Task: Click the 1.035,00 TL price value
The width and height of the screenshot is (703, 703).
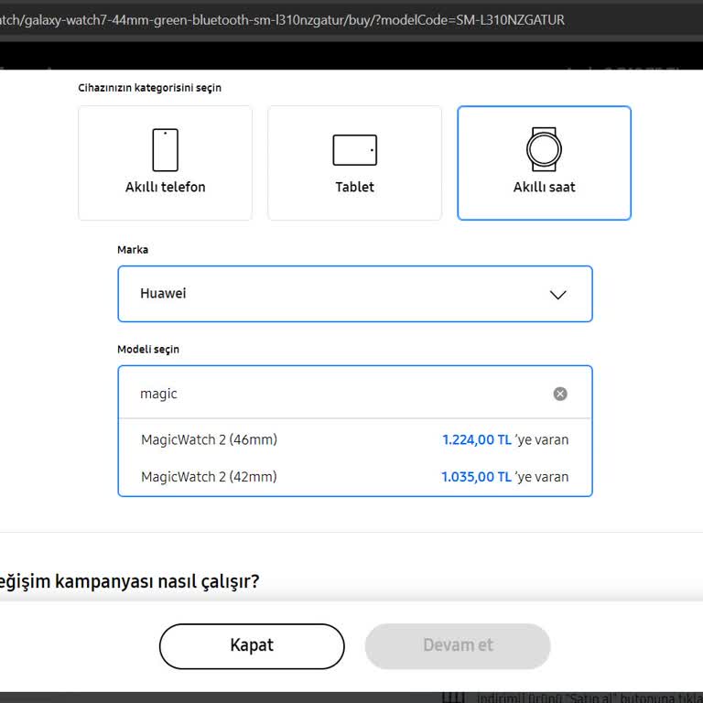Action: coord(476,477)
